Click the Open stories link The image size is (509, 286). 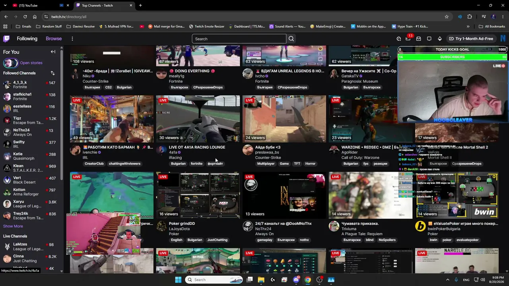click(x=31, y=63)
